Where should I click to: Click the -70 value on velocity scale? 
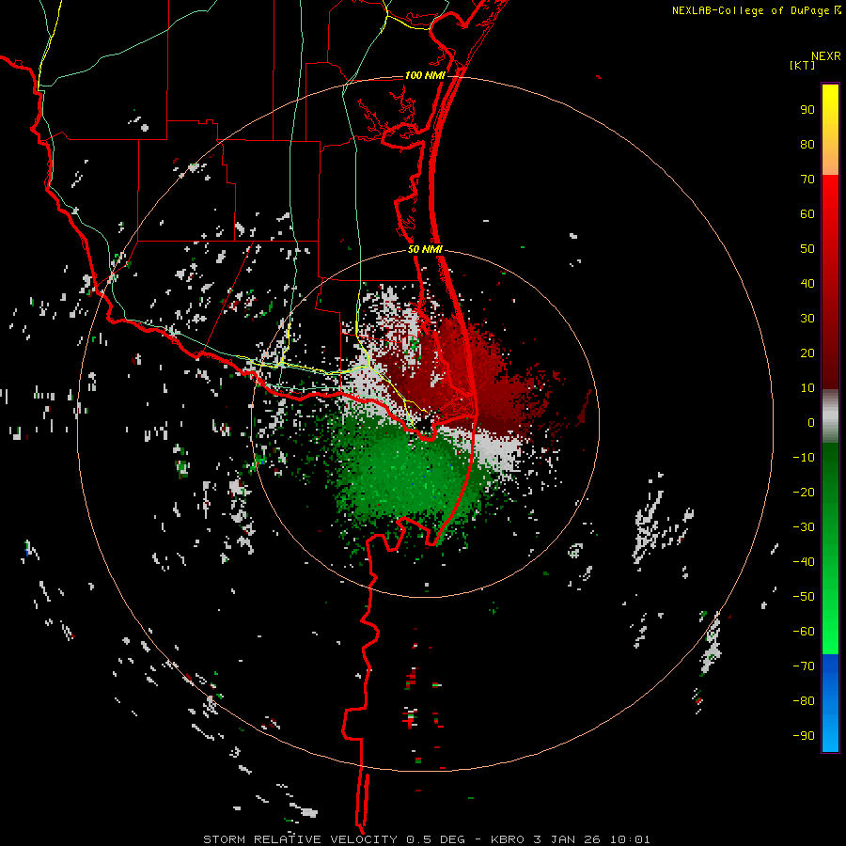(804, 666)
